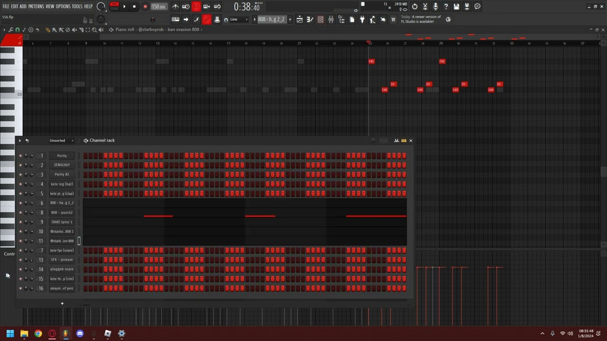This screenshot has height=341, width=607.
Task: Click the tempo 150.000 field
Action: (x=158, y=7)
